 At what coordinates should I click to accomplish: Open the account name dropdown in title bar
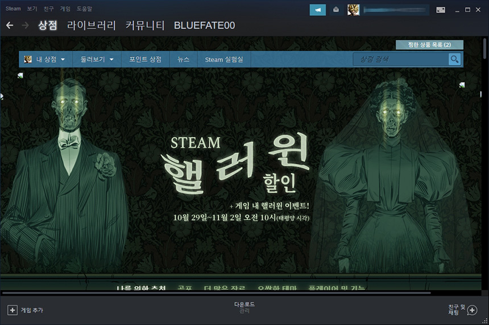(395, 10)
